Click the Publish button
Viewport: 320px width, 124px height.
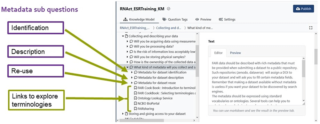tap(303, 9)
